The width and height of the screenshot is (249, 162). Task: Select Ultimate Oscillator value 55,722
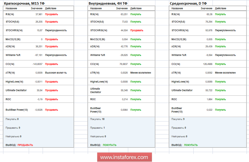tap(209, 90)
